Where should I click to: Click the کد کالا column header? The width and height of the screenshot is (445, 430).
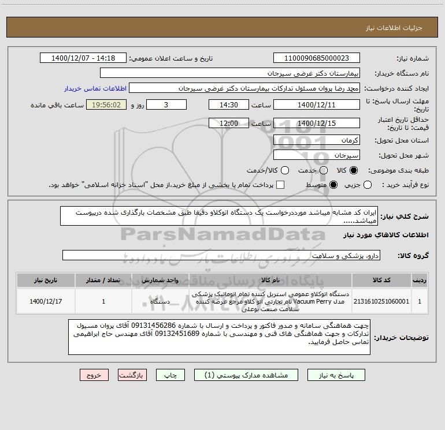[x=381, y=280]
